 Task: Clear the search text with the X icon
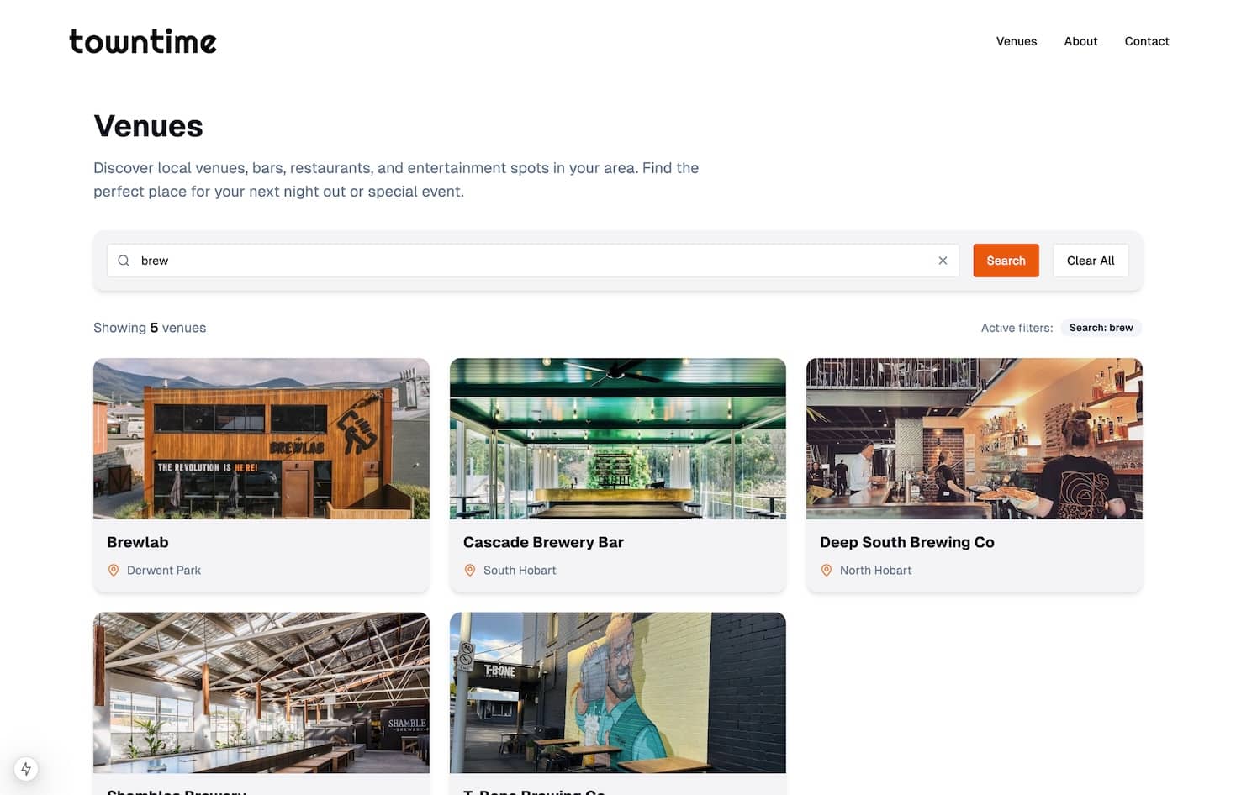[x=943, y=261]
